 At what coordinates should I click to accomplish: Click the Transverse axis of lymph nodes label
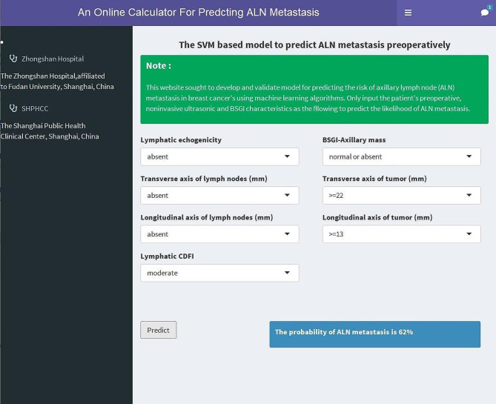(x=204, y=179)
